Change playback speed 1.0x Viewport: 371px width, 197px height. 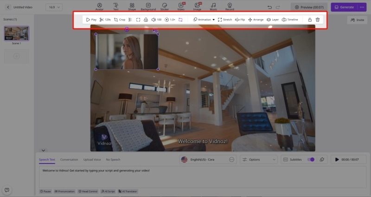170,20
